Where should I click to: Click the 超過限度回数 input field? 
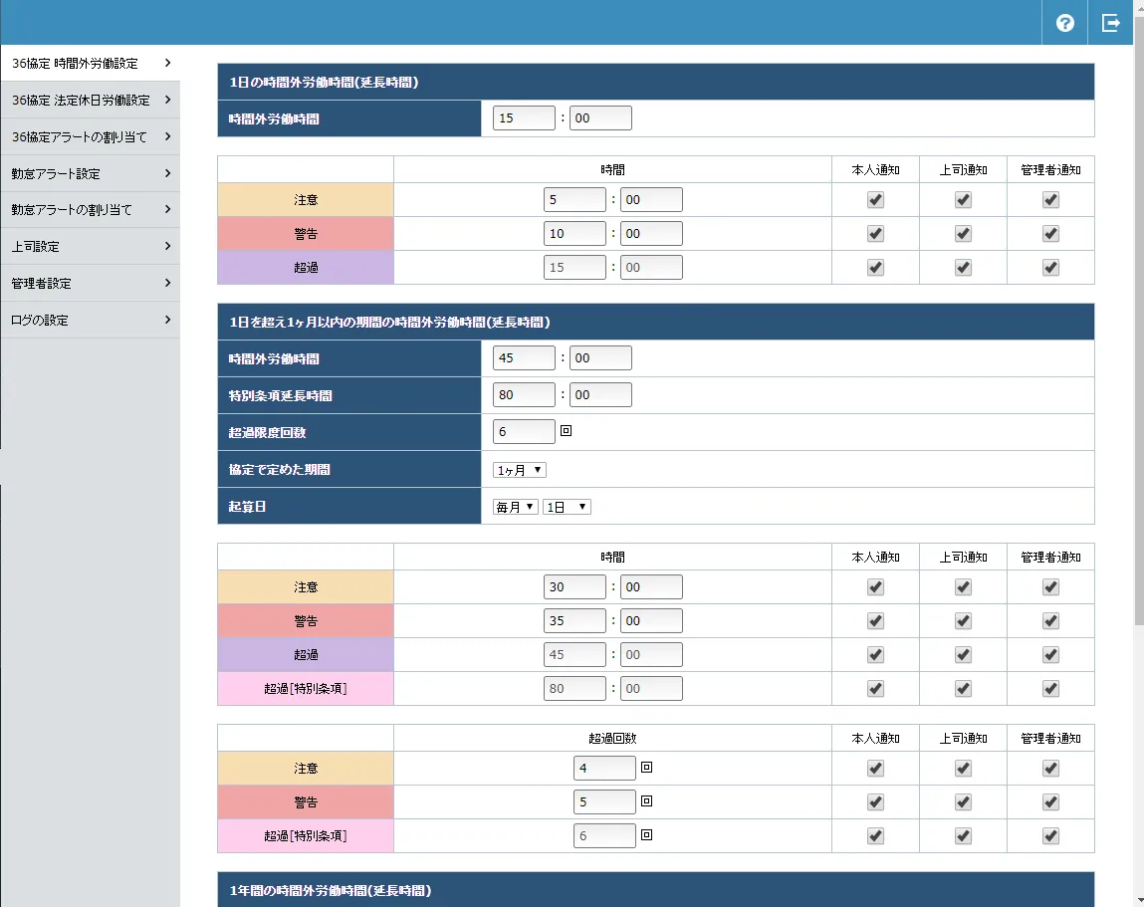(524, 432)
